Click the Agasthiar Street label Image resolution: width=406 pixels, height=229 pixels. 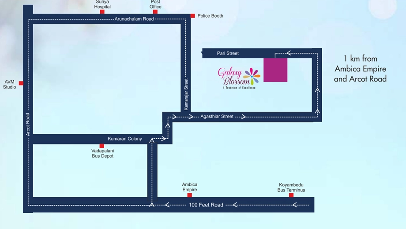(217, 117)
